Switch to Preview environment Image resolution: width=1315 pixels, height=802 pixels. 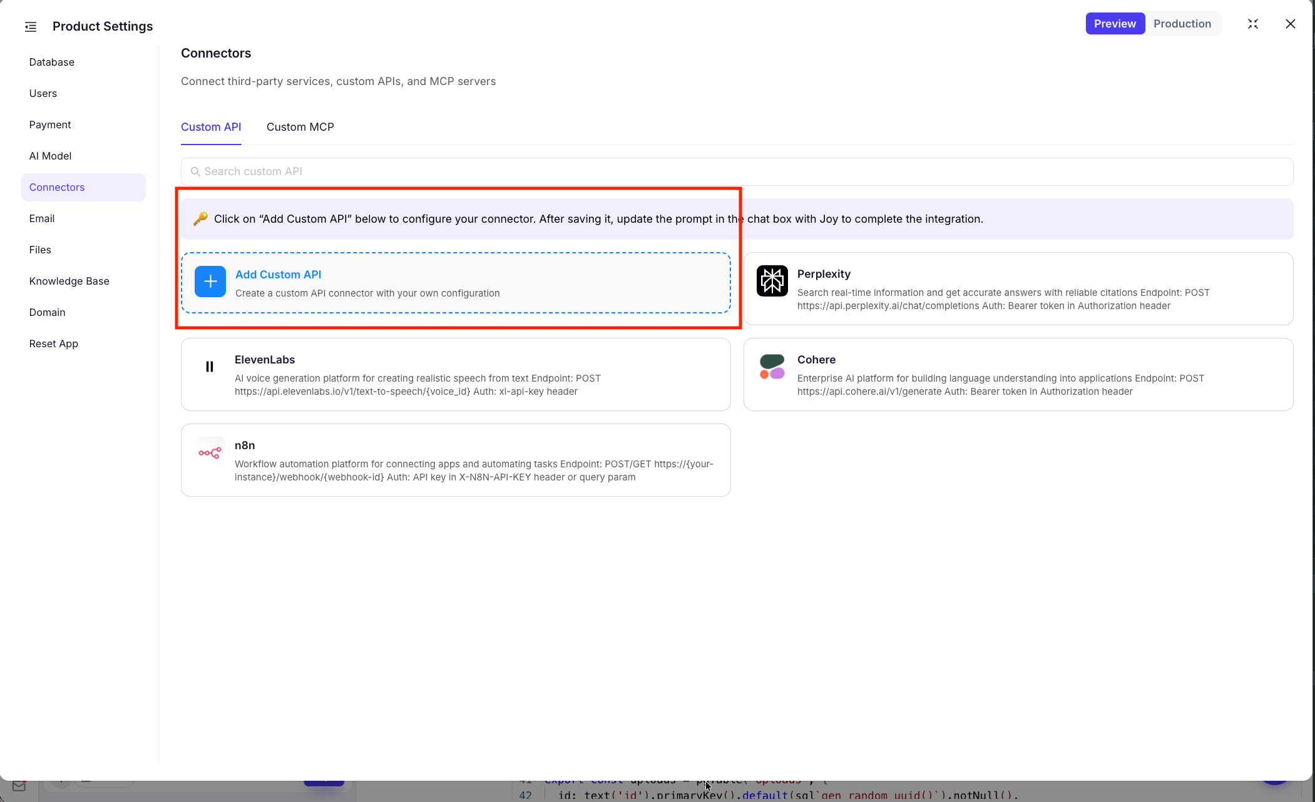click(1115, 24)
